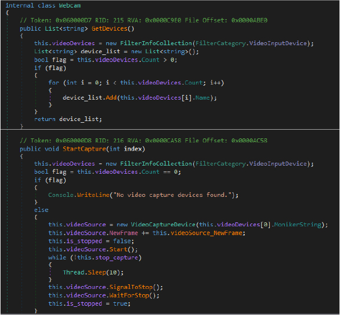Click the token comment 0x060000D8 line
Viewport: 340px width, 315px height.
143,141
